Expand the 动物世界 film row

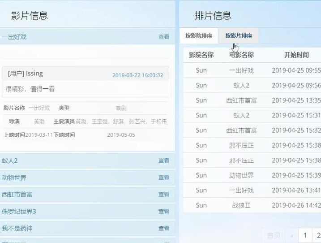87,178
